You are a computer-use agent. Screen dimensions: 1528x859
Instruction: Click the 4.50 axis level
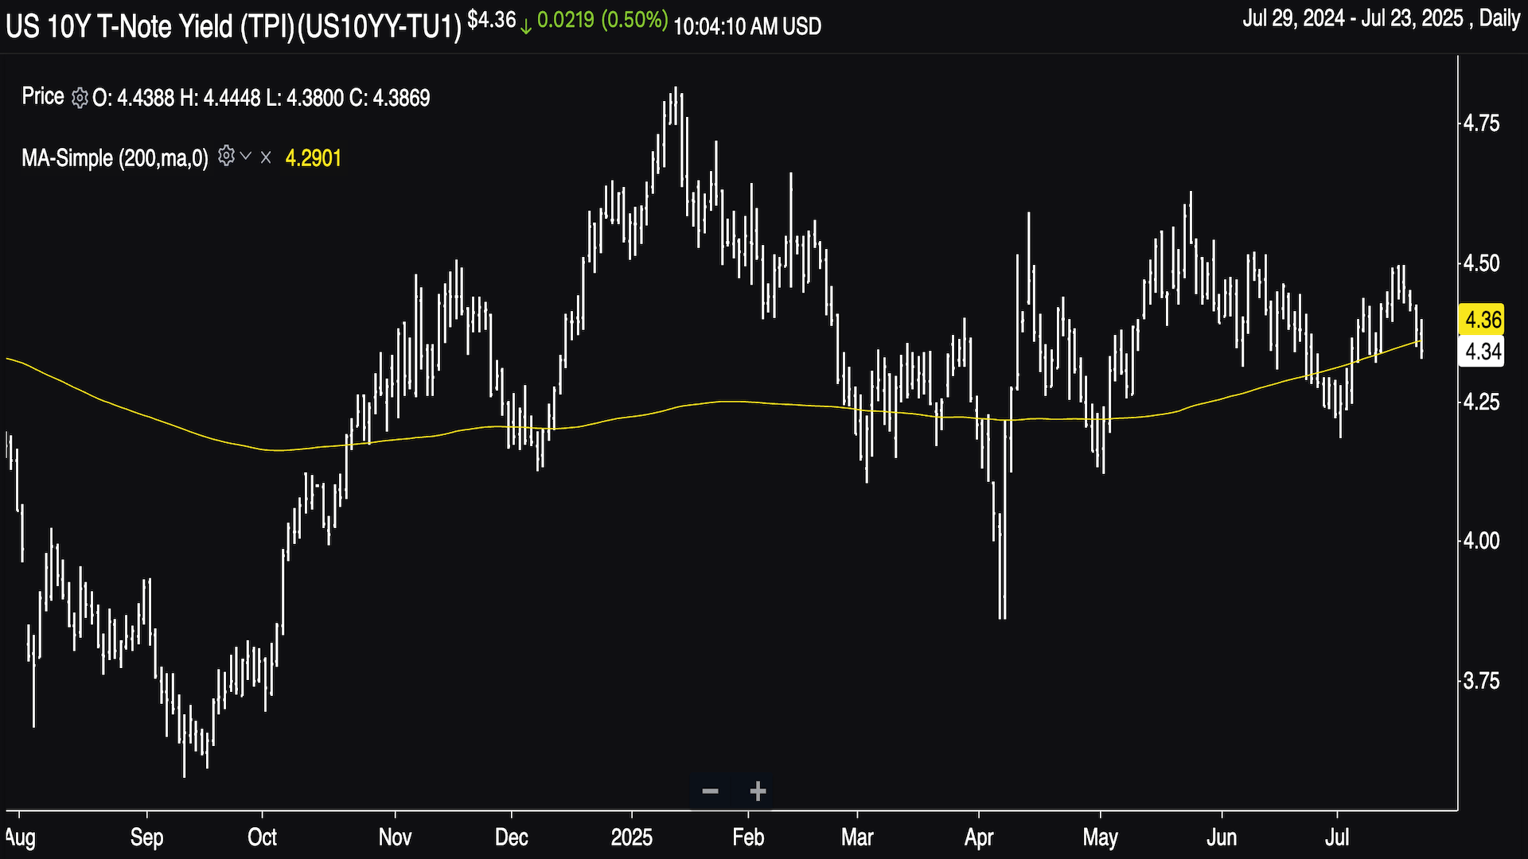click(x=1482, y=262)
